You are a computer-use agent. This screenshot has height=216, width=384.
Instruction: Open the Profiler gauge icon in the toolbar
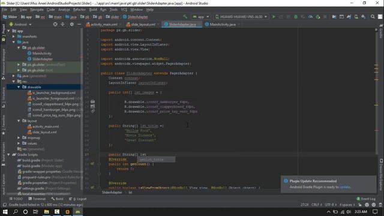coord(310,17)
